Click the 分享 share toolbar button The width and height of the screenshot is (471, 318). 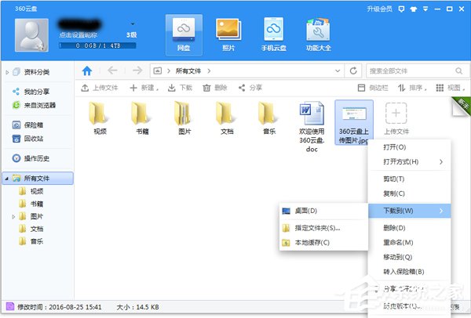coord(250,88)
